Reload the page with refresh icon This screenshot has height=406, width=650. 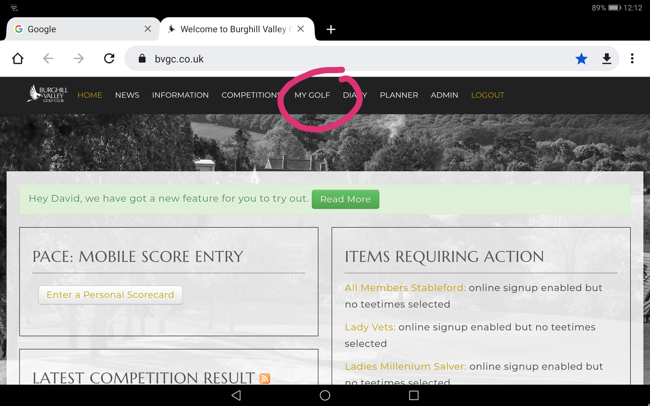pos(109,59)
